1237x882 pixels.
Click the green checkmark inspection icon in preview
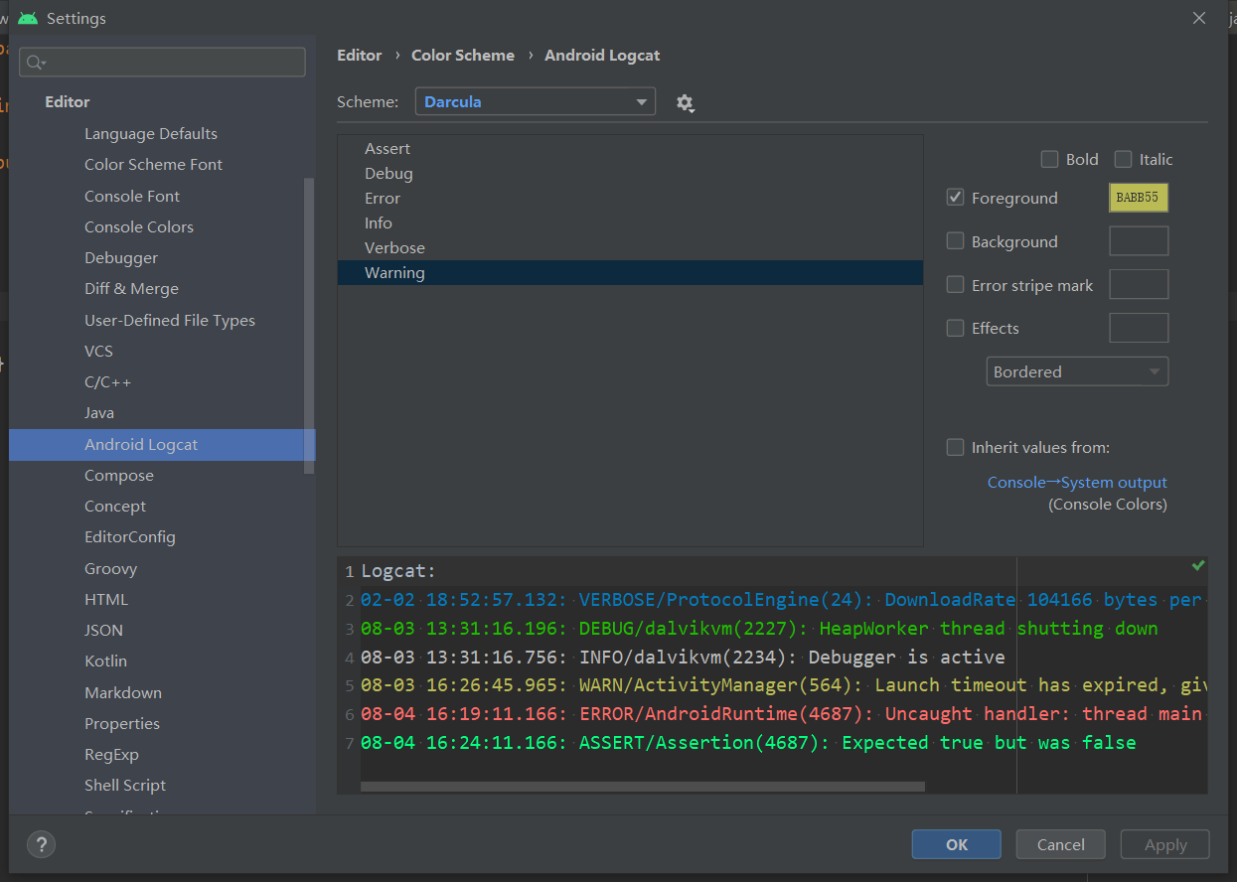1197,565
